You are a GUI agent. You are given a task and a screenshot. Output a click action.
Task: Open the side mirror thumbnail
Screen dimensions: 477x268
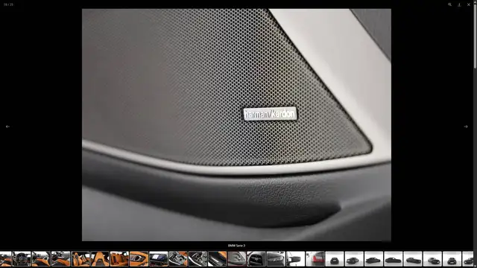[295, 259]
